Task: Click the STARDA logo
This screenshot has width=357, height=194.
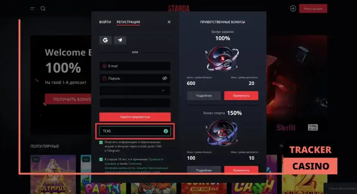Action: (x=179, y=9)
